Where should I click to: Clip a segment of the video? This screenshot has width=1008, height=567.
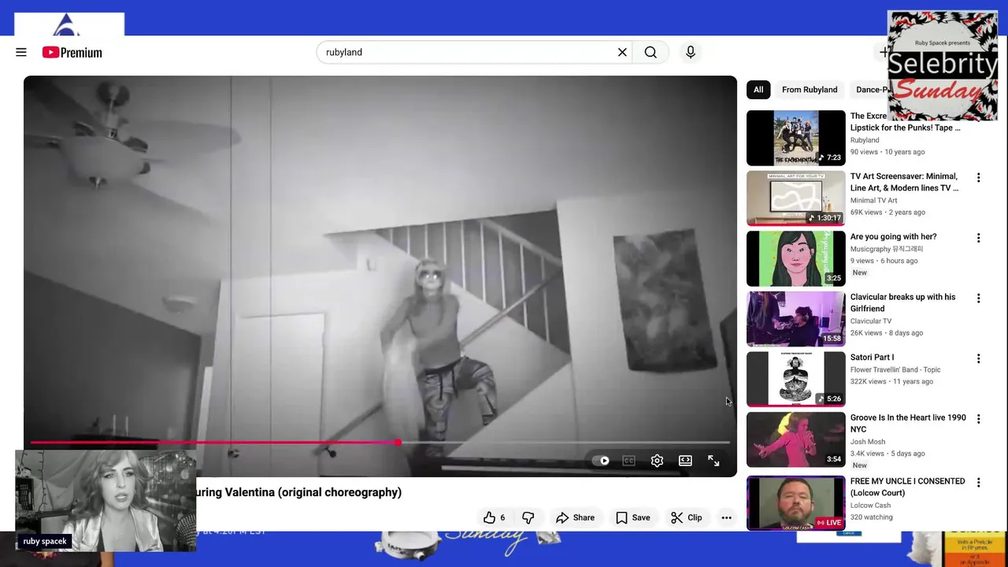coord(686,517)
